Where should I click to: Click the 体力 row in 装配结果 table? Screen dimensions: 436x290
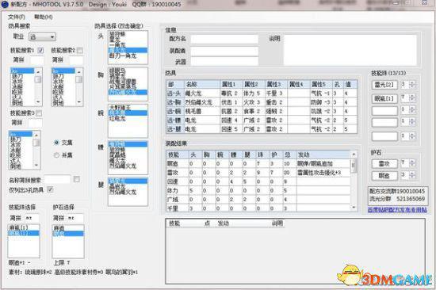tap(258, 190)
